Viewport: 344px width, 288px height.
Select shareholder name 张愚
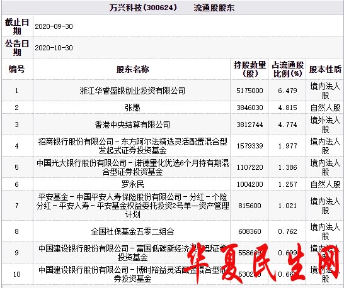coord(132,108)
